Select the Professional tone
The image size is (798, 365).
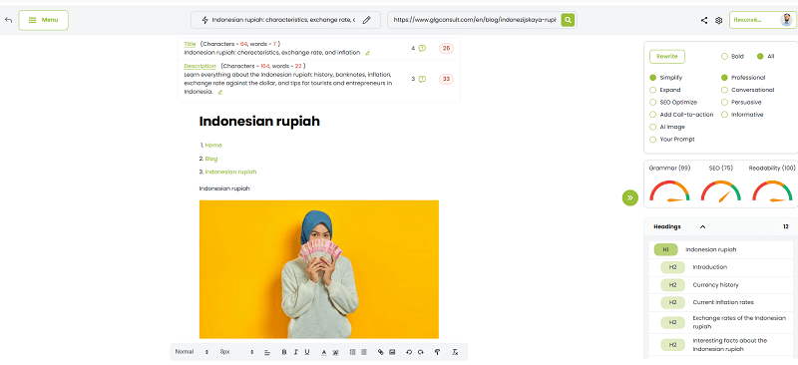pyautogui.click(x=724, y=78)
